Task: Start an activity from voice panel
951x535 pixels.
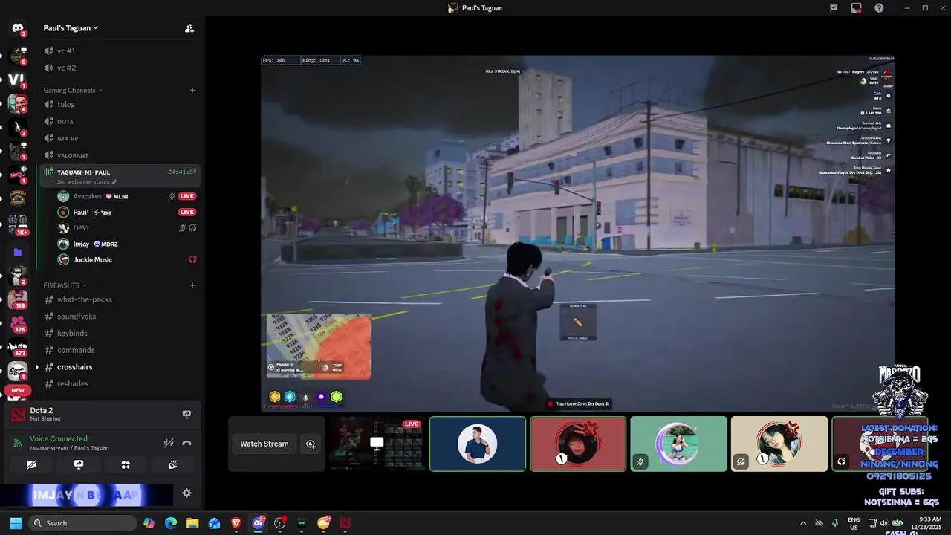Action: pyautogui.click(x=126, y=464)
